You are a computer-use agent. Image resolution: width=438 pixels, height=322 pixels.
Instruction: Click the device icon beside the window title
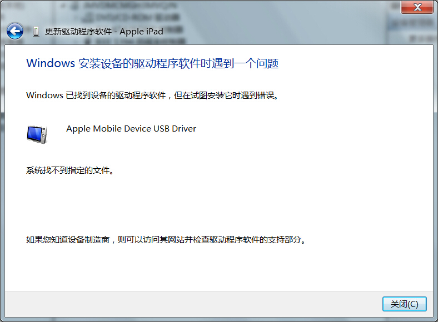click(x=36, y=32)
